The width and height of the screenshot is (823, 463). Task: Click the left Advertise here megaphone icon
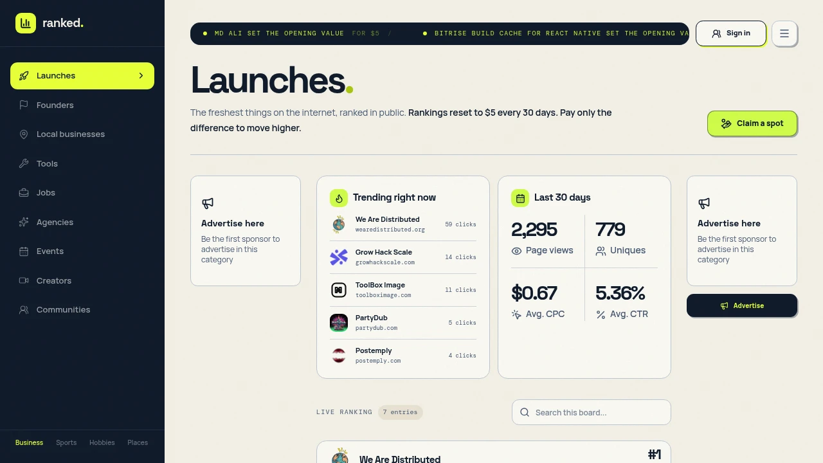click(208, 203)
